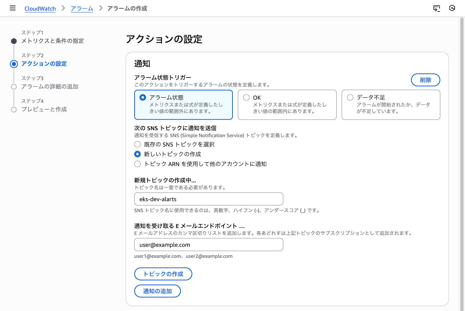Select step 2 アクションの設定 in wizard
Screen dimensions: 465x311
click(44, 64)
